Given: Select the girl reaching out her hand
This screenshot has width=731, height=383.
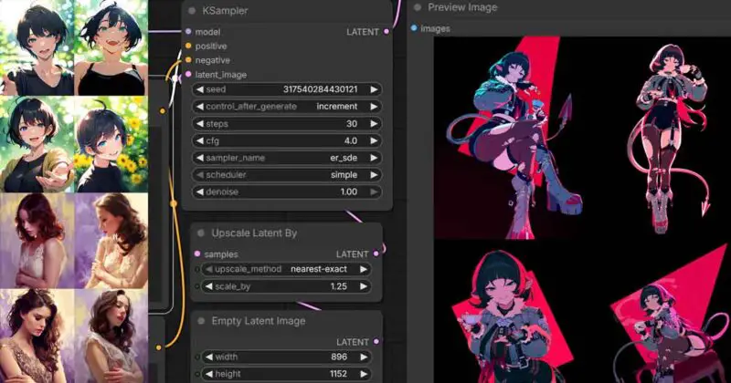Looking at the screenshot, I should [37, 144].
